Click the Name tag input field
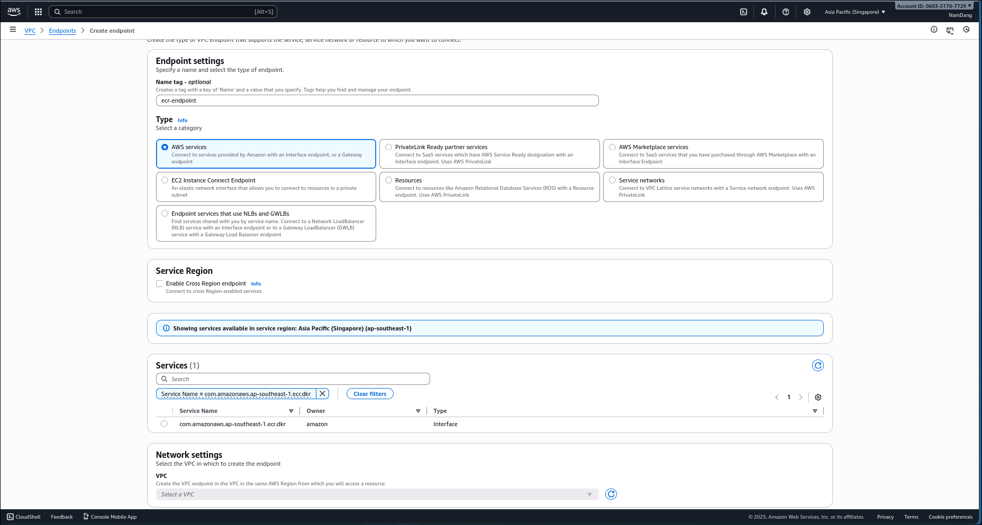Screen dimensions: 982x525 tap(377, 100)
